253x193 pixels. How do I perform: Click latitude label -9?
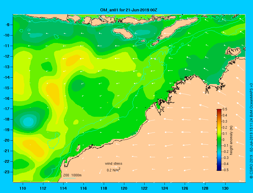7,25
